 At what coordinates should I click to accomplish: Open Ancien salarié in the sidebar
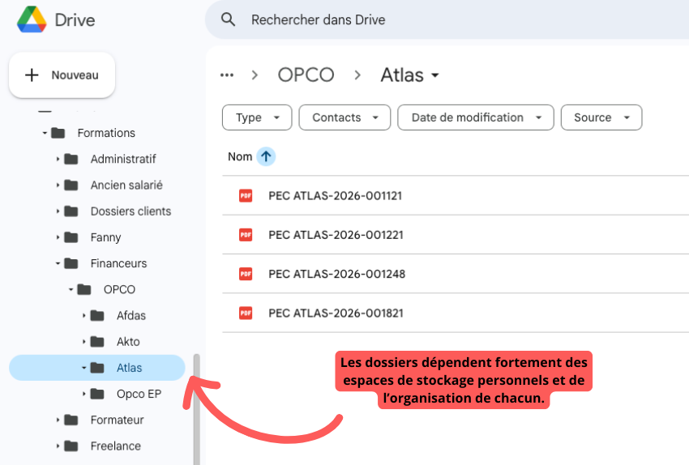pos(126,186)
